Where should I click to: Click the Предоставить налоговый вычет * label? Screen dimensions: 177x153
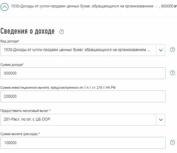pyautogui.click(x=25, y=111)
